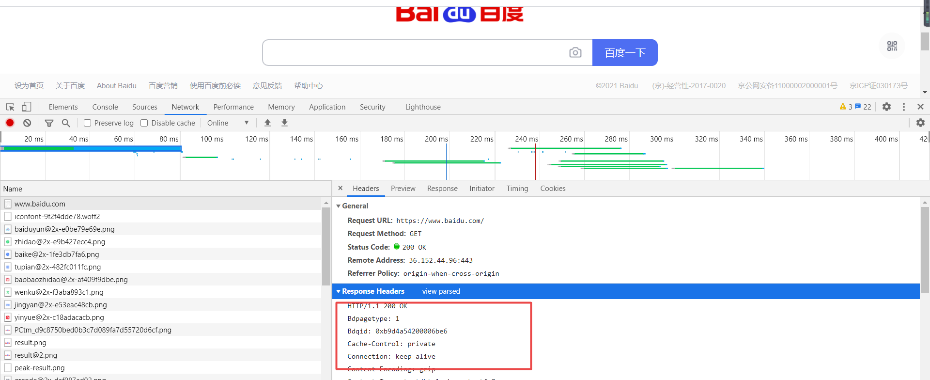
Task: Select the baike@2x-1fe3db7fa6.png request
Action: pyautogui.click(x=161, y=254)
